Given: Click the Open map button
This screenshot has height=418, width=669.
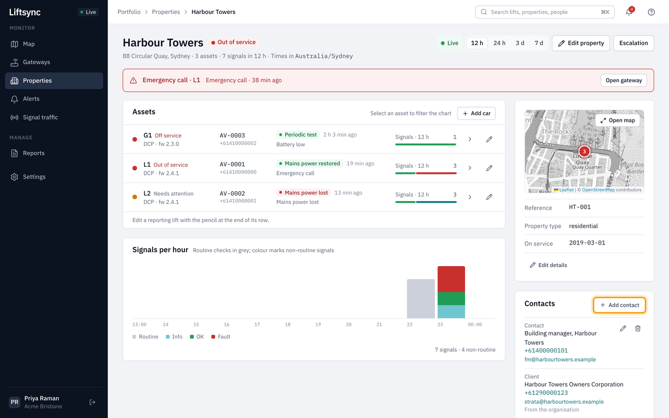Looking at the screenshot, I should point(617,120).
